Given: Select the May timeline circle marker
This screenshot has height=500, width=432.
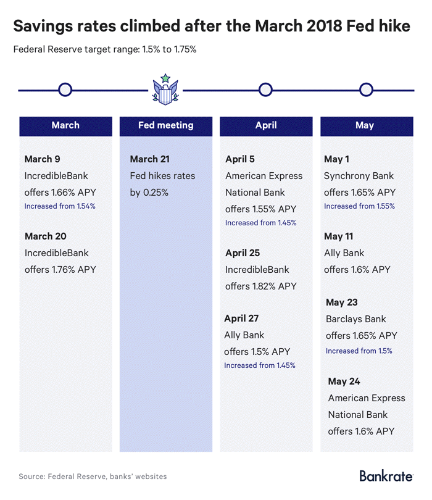Looking at the screenshot, I should 366,90.
